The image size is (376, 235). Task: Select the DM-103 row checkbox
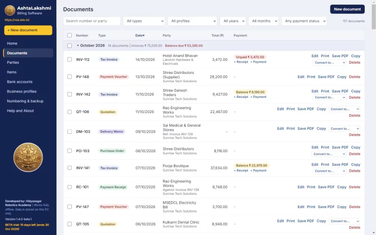click(70, 131)
